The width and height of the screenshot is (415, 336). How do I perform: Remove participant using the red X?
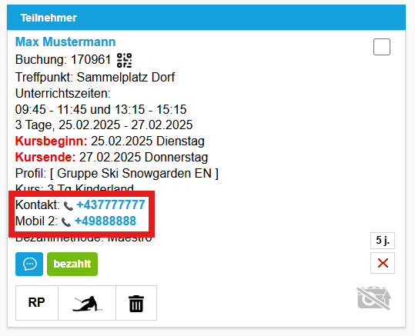[383, 263]
